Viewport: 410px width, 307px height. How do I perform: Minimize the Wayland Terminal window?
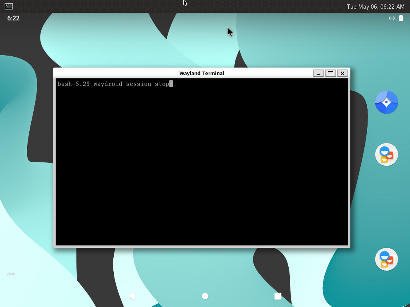pos(318,73)
